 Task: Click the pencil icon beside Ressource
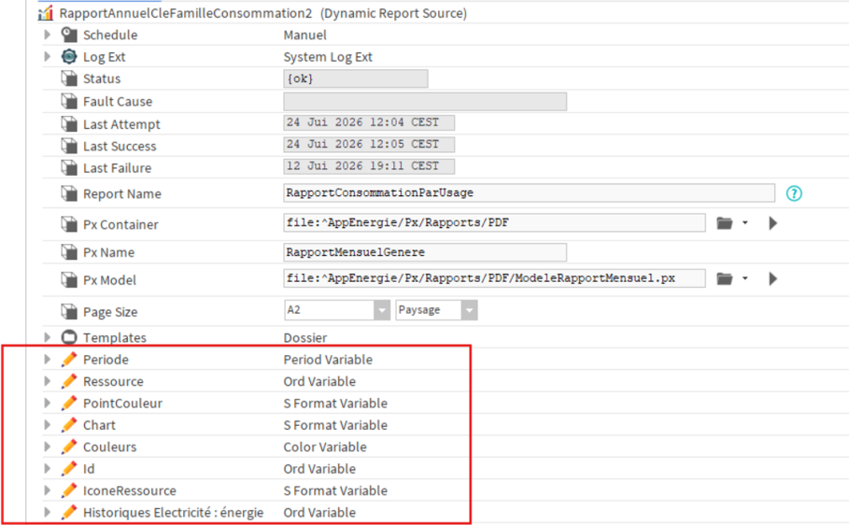click(69, 381)
